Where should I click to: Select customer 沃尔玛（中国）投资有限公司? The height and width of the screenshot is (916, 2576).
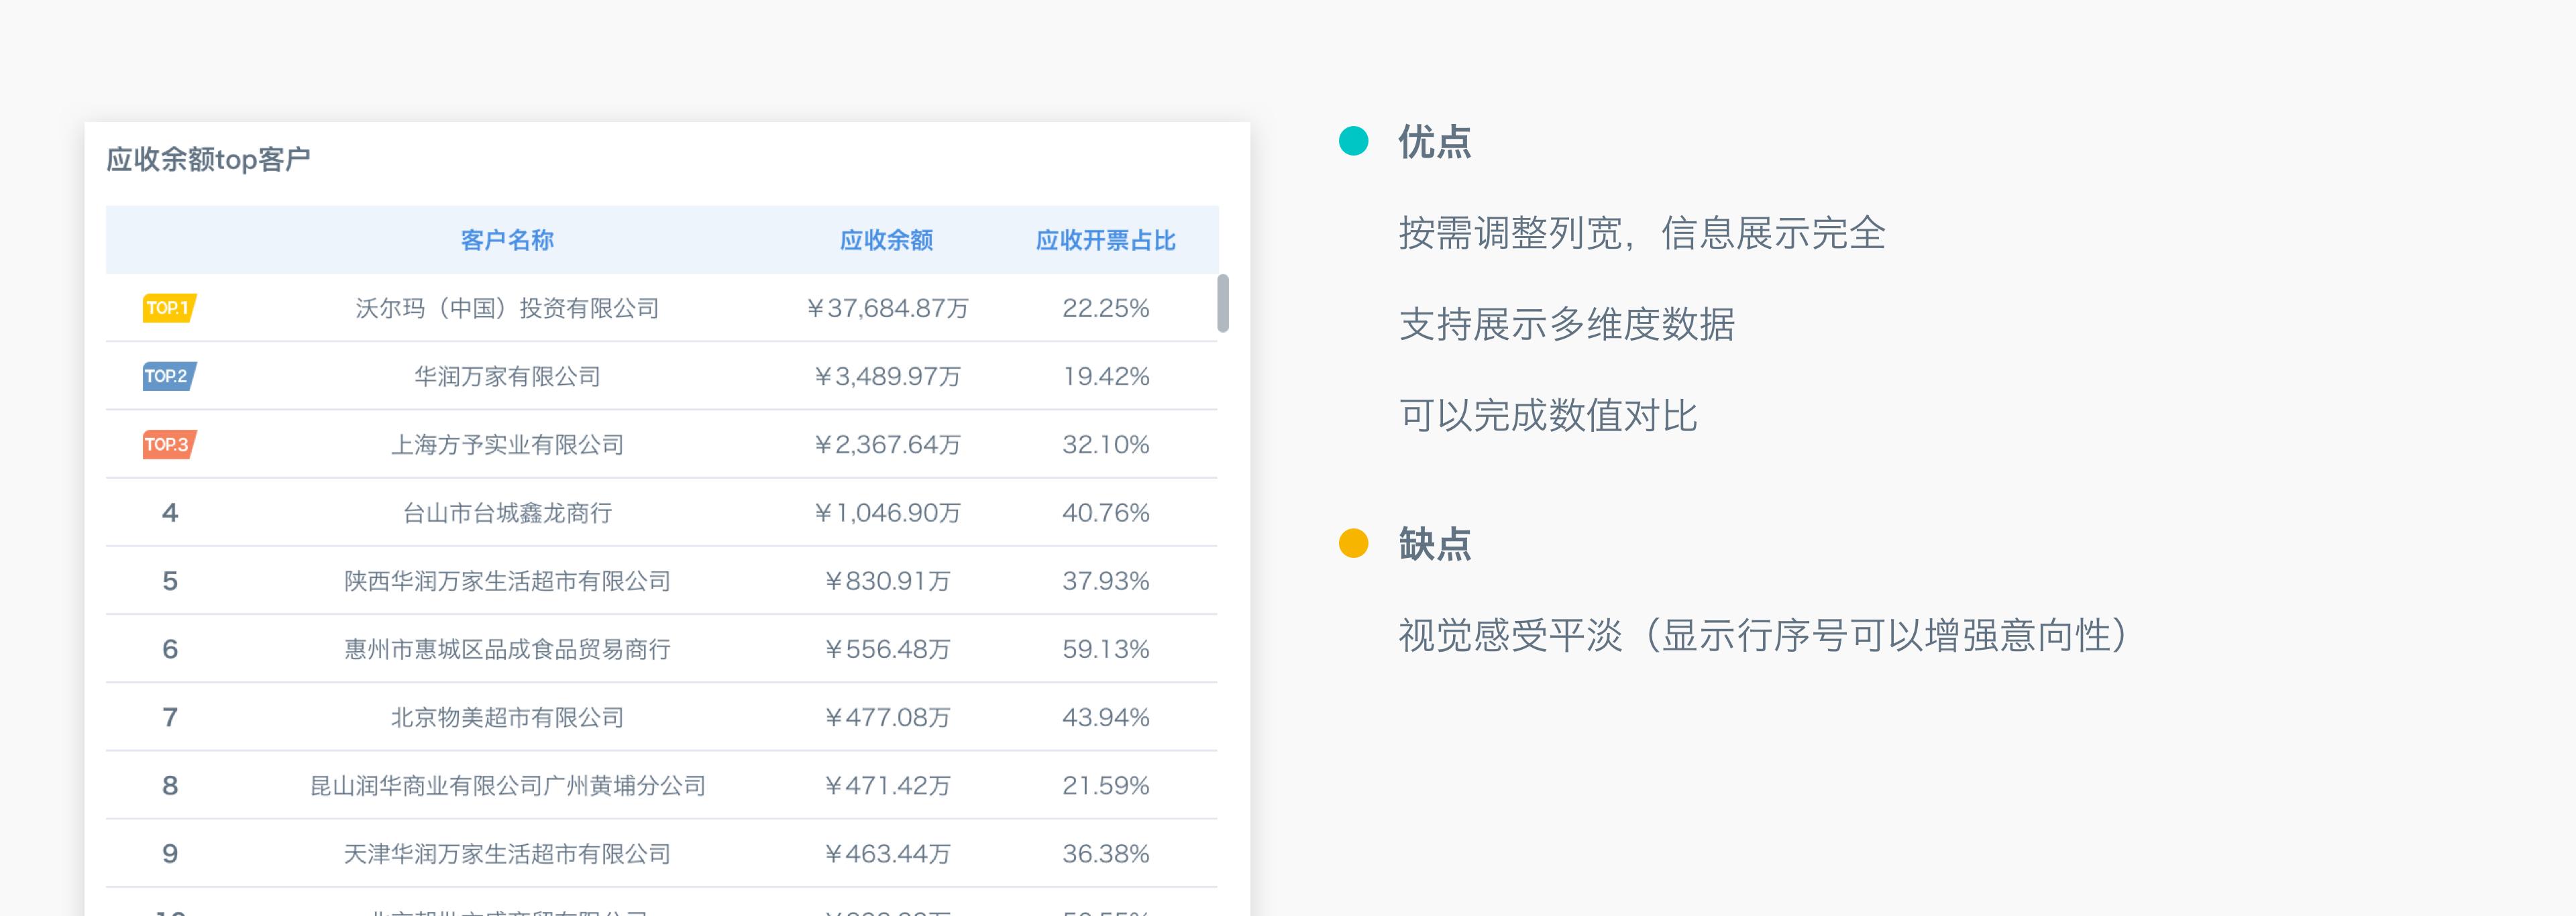point(507,308)
